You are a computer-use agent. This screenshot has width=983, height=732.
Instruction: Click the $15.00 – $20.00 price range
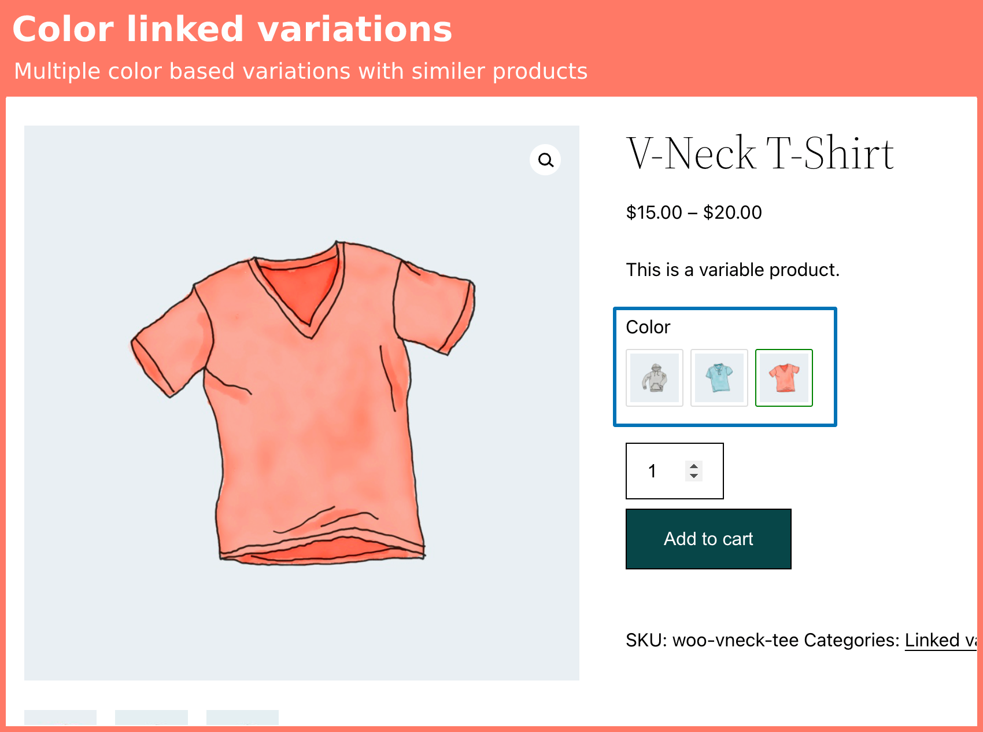pos(694,212)
